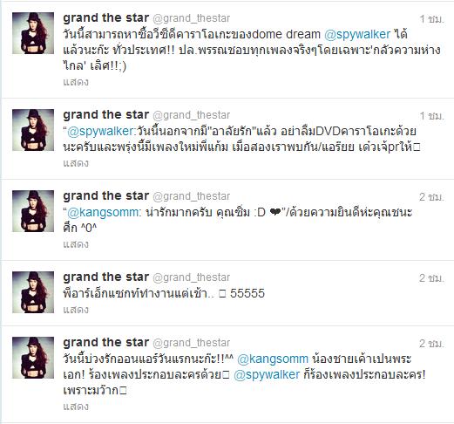Click @grand_thestar handle on the 55555 tweet

click(191, 277)
